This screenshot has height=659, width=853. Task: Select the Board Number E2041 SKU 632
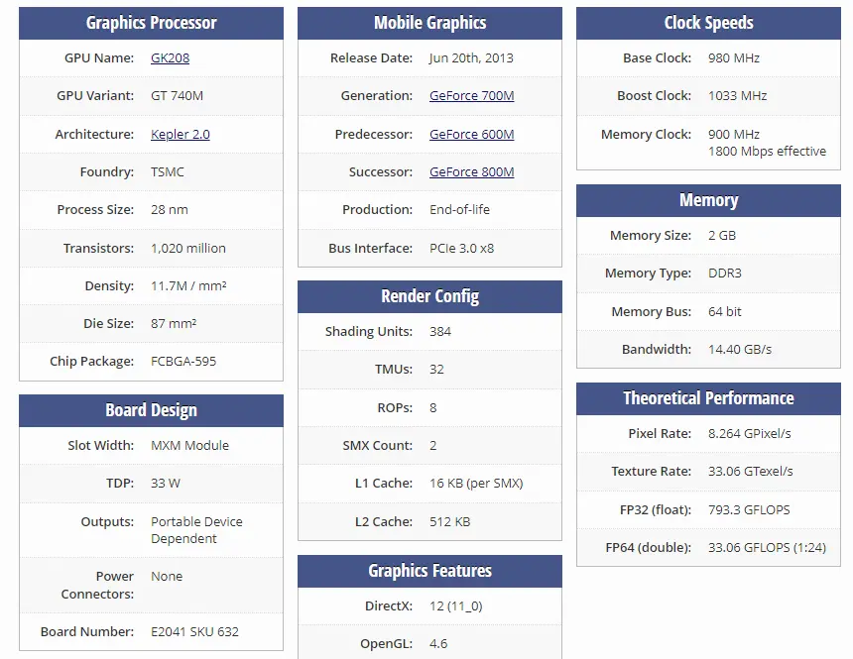pos(194,632)
